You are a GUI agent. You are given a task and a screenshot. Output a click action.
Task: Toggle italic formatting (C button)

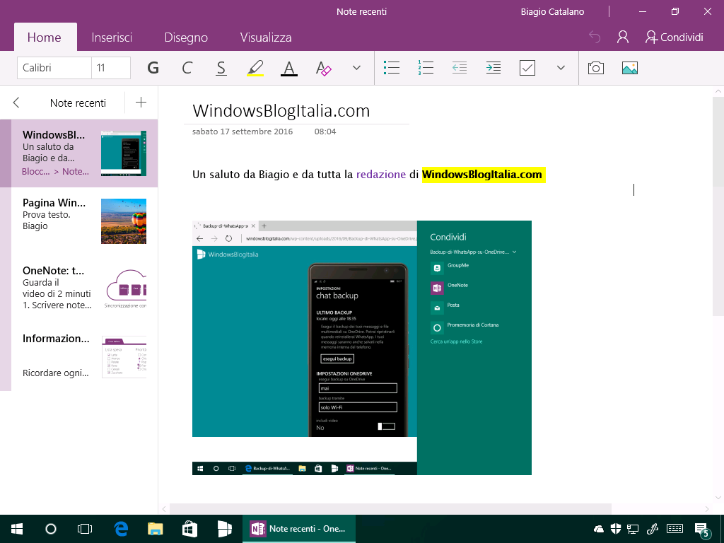pos(187,68)
